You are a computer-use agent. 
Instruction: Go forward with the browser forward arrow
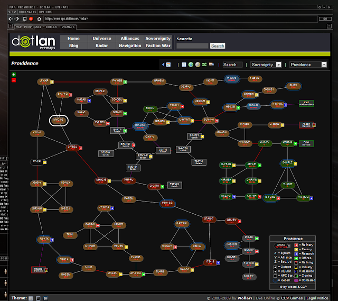(x=17, y=19)
